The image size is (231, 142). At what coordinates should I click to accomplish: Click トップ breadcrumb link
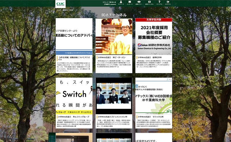[x=59, y=10]
